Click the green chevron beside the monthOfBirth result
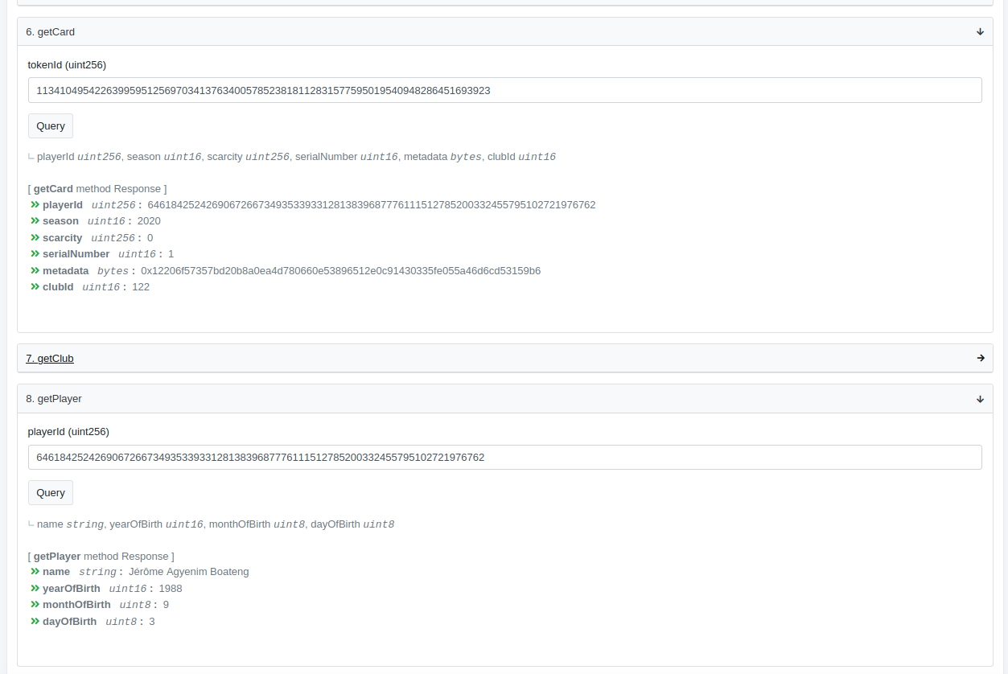The width and height of the screenshot is (1008, 674). coord(35,605)
